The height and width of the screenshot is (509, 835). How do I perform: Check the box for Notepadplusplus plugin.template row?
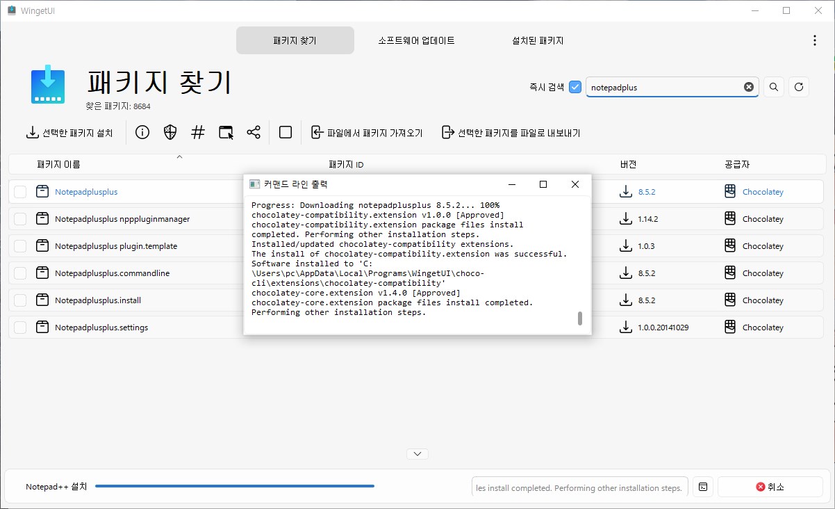(x=20, y=245)
